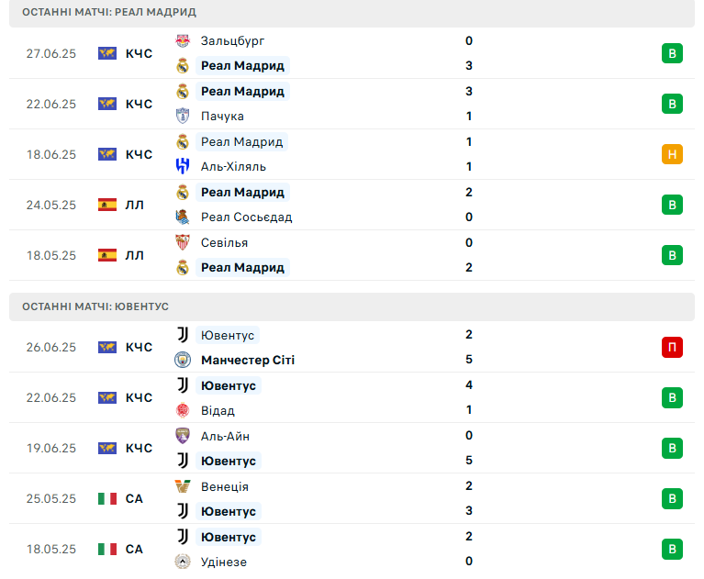The width and height of the screenshot is (704, 579).
Task: Click the Venezia team logo
Action: click(183, 486)
